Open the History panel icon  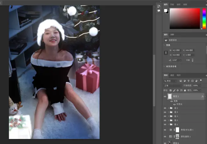159,6
